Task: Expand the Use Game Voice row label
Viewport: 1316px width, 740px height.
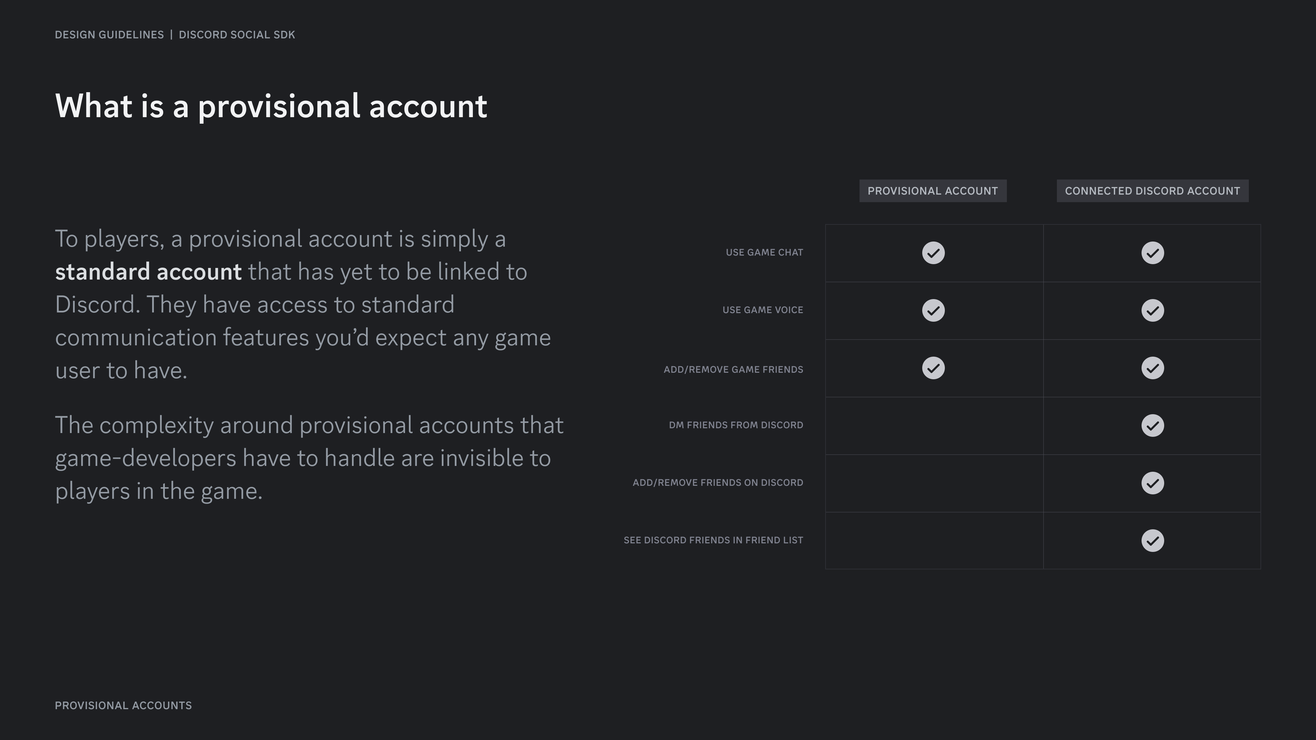Action: point(762,309)
